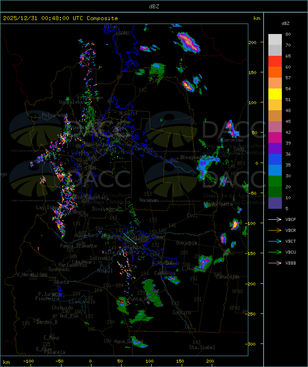Click the Agua_Toro map label
Image resolution: width=308 pixels, height=367 pixels.
[86, 235]
